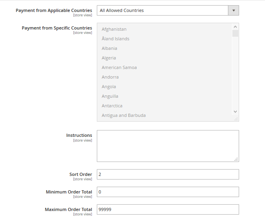
Task: Select Åland Islands in the countries list
Action: click(115, 39)
